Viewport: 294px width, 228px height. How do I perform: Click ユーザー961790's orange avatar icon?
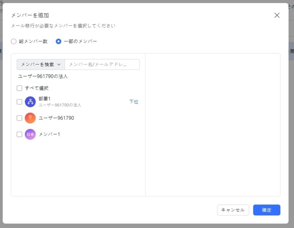(30, 118)
